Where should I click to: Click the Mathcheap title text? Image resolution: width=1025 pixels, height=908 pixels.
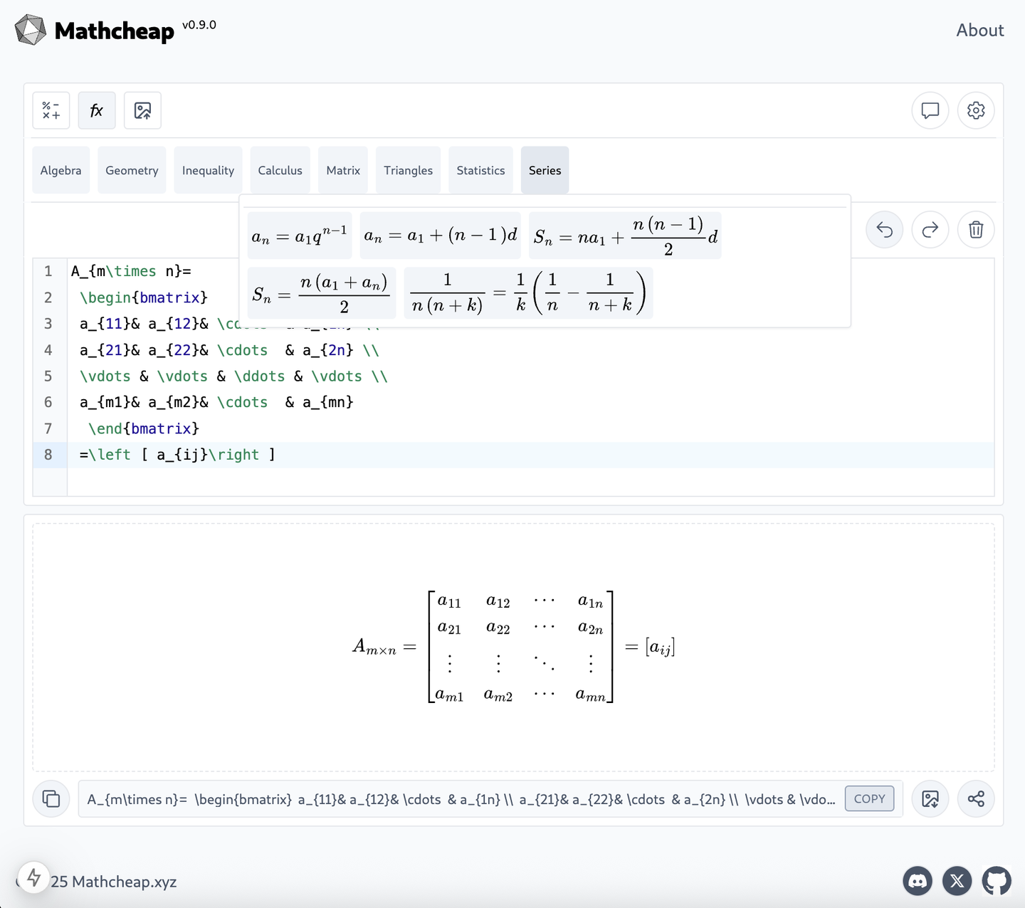coord(114,31)
